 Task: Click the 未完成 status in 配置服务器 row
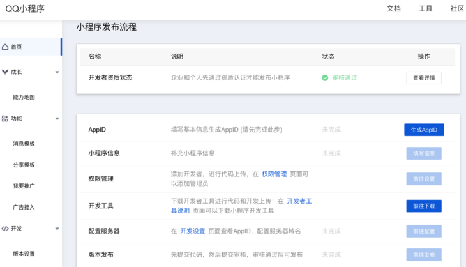point(331,231)
